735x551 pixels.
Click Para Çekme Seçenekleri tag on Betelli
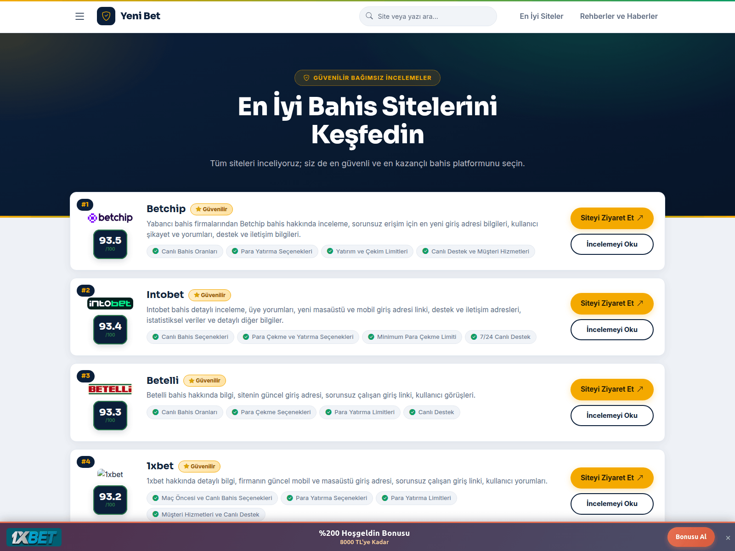tap(271, 412)
